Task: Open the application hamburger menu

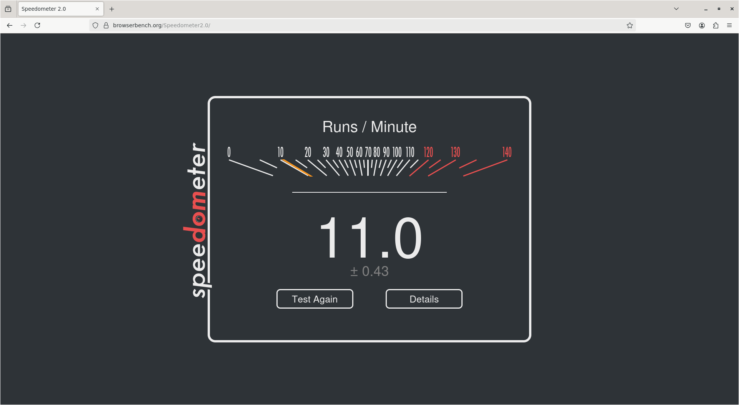Action: (729, 25)
